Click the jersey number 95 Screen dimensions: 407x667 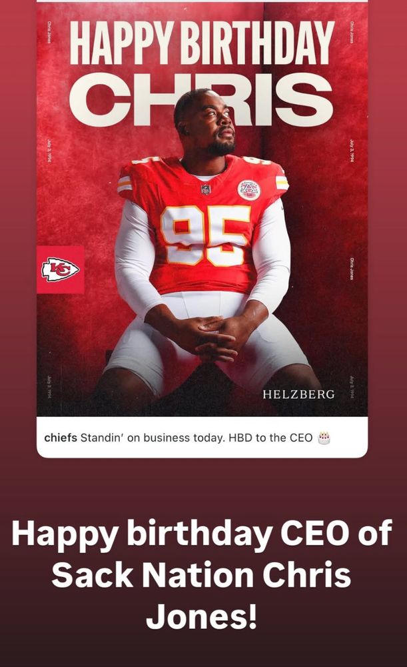pos(205,235)
